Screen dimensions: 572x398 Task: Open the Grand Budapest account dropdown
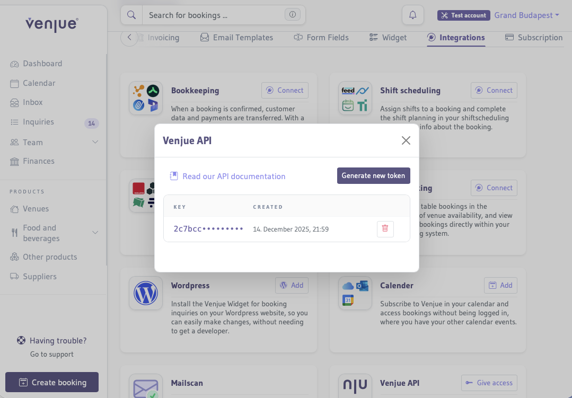coord(526,15)
